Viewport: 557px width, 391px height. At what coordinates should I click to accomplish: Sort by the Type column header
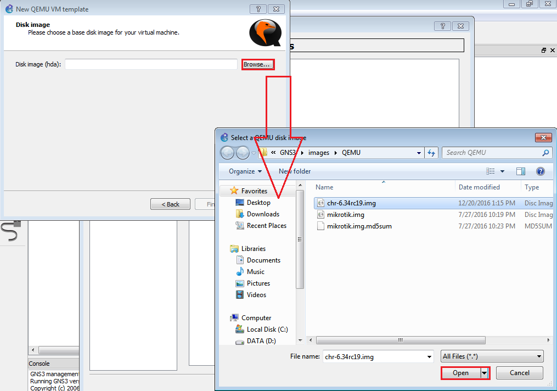click(532, 187)
